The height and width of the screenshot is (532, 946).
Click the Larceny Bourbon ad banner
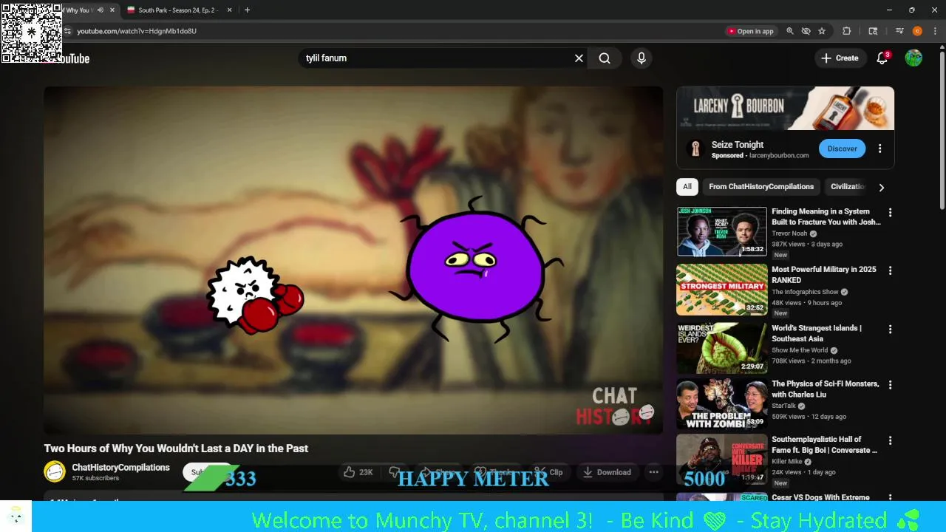[x=785, y=109]
